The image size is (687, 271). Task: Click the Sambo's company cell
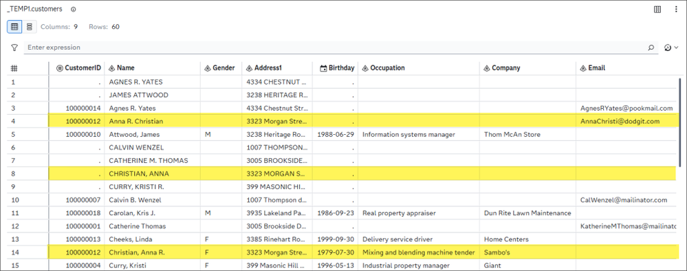pos(528,252)
